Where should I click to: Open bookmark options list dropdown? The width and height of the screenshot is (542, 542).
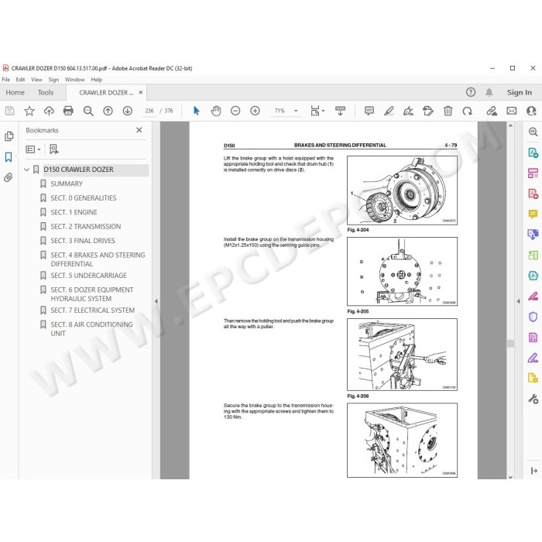(33, 149)
